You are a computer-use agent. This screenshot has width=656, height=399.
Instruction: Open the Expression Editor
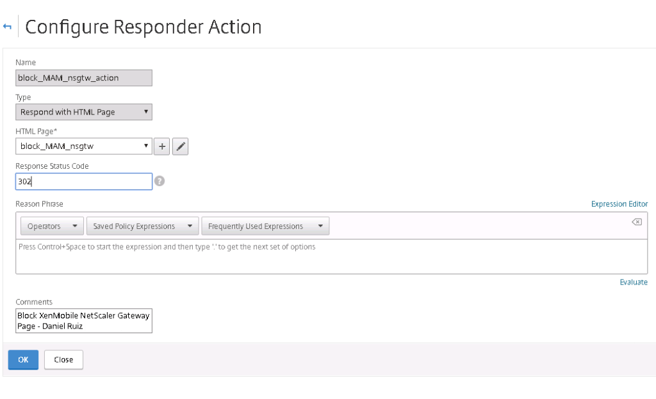pos(619,203)
